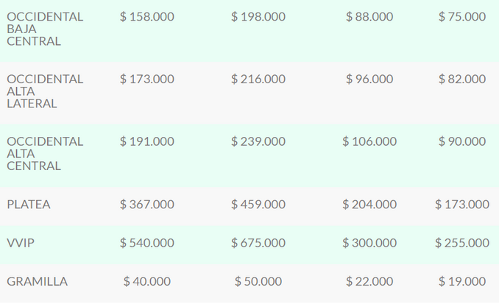The height and width of the screenshot is (304, 499).
Task: Select the PLATEA section label
Action: click(x=29, y=204)
